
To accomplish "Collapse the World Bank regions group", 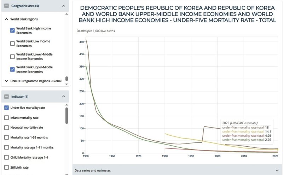I will (7, 19).
